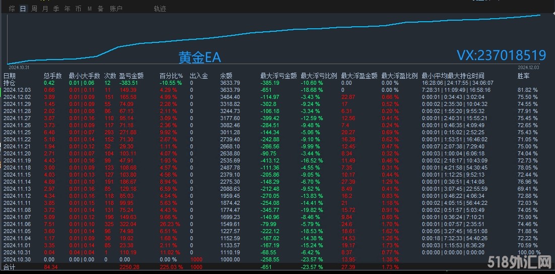
Task: Open the 周 weekly statistics tab
Action: tap(34, 9)
